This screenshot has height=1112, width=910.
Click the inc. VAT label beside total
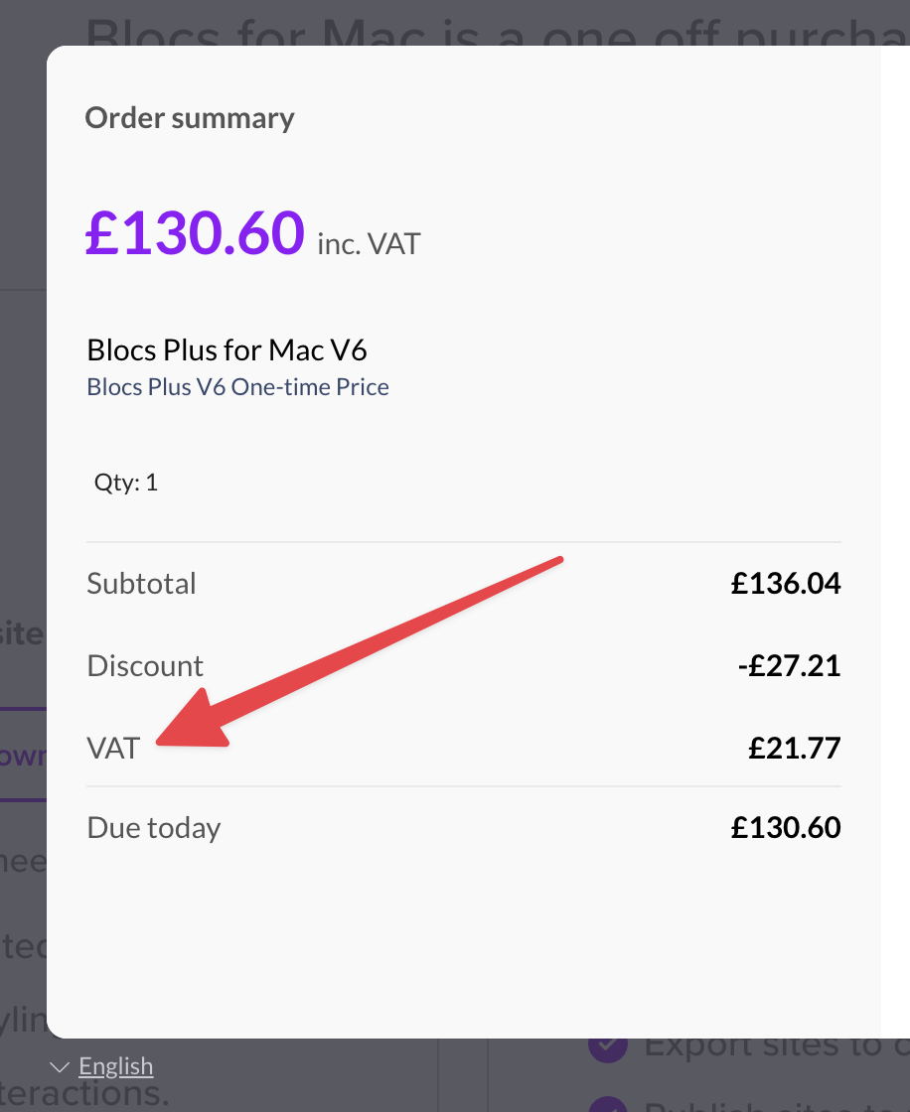(x=369, y=243)
